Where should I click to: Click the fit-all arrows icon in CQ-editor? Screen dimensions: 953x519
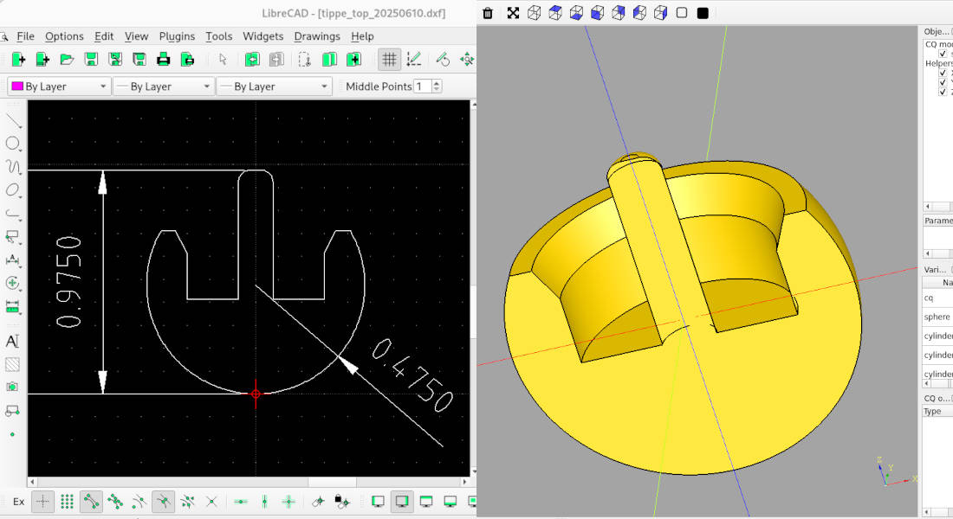(513, 13)
